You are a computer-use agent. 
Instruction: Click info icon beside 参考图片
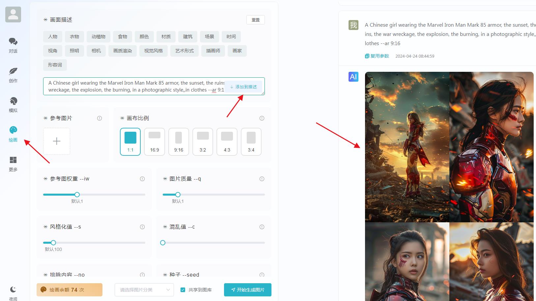click(99, 118)
